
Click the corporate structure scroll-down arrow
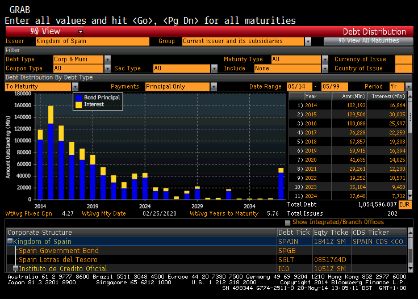[x=410, y=269]
